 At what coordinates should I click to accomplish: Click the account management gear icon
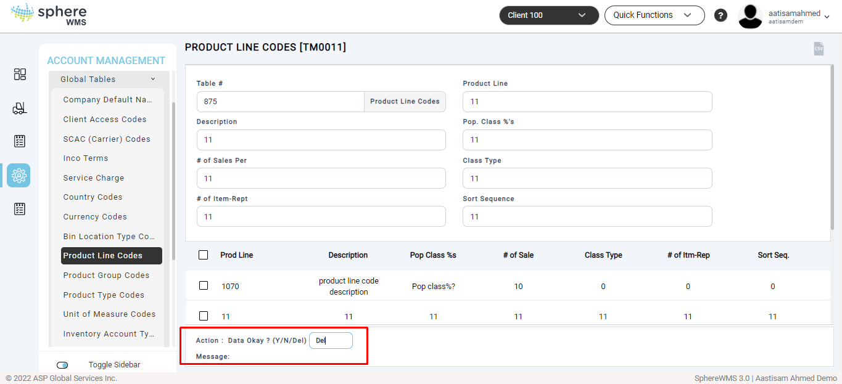tap(19, 176)
